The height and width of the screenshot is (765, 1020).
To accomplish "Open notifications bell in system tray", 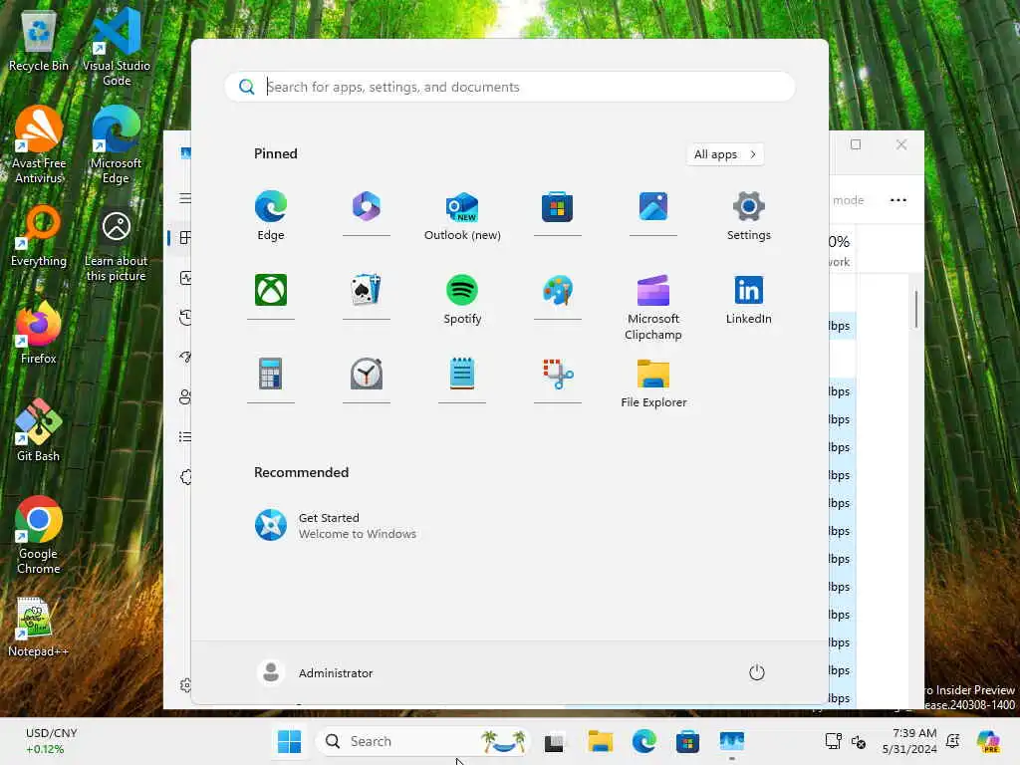I will tap(953, 741).
